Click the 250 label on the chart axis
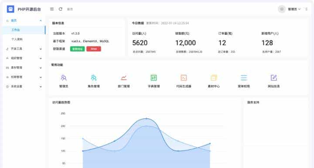The height and width of the screenshot is (168, 314). click(x=63, y=114)
